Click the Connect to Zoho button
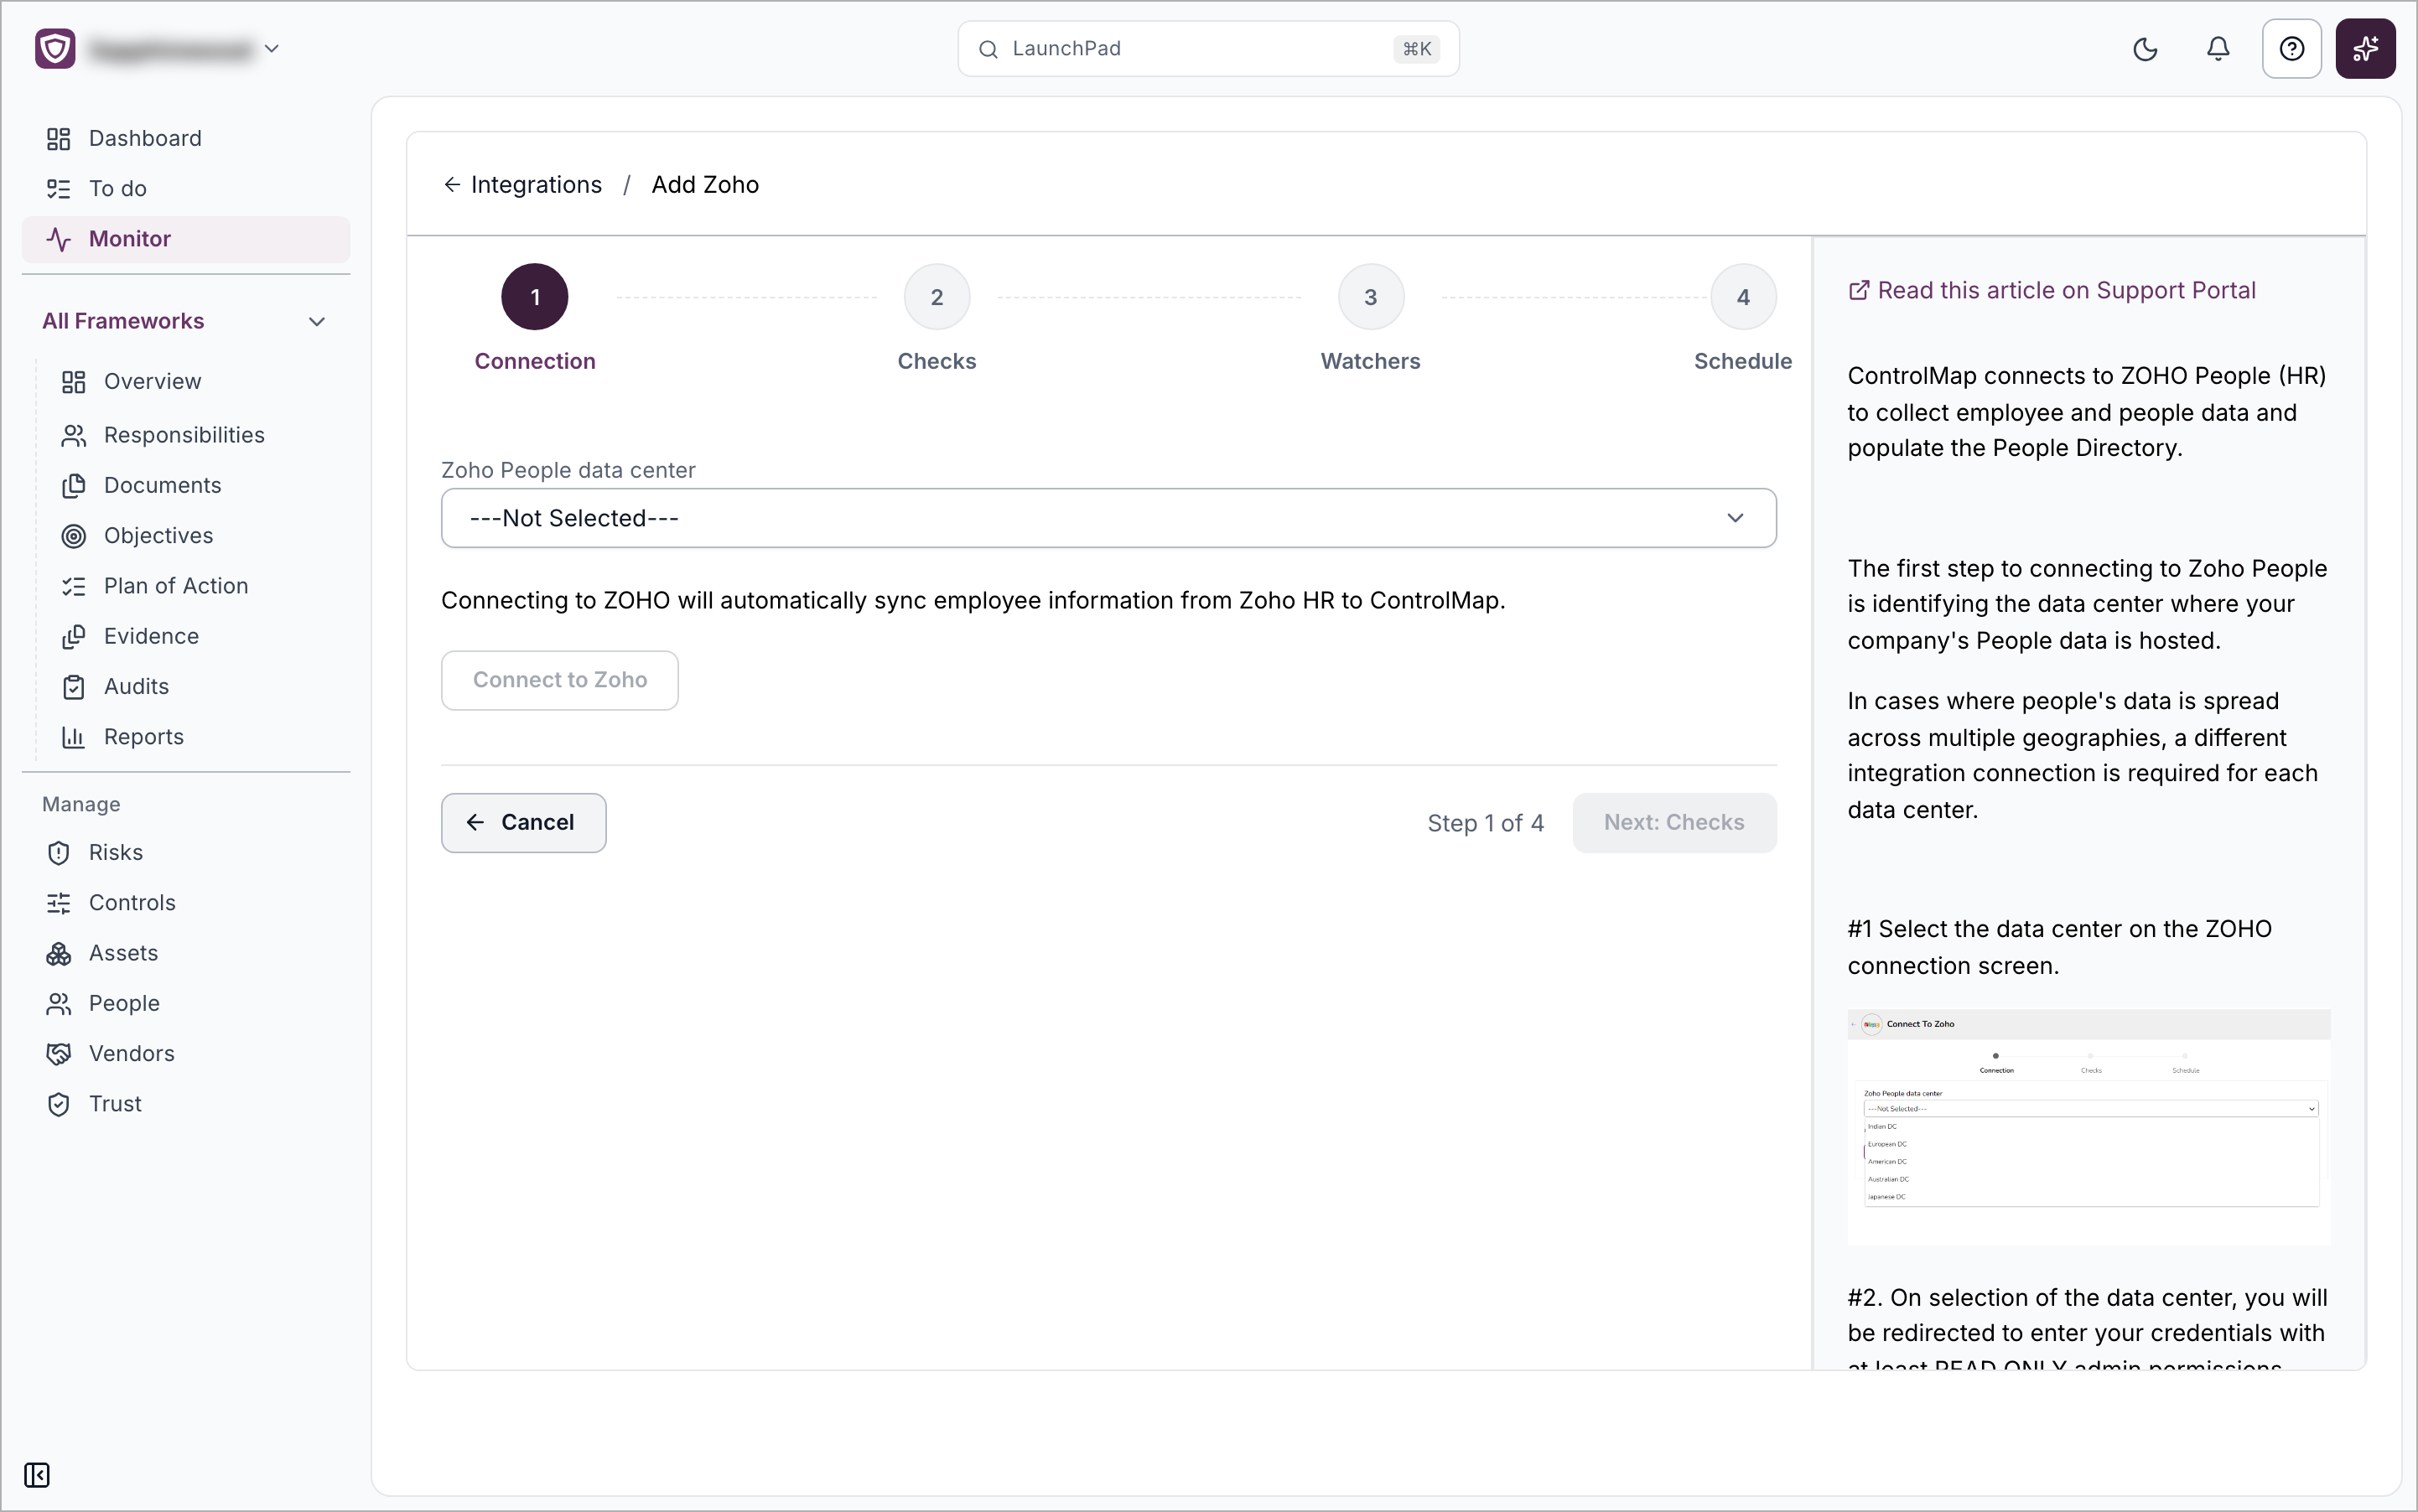This screenshot has width=2418, height=1512. pyautogui.click(x=559, y=680)
